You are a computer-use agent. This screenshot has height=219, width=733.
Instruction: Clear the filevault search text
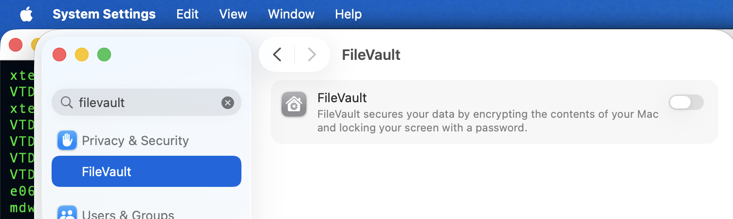tap(227, 102)
